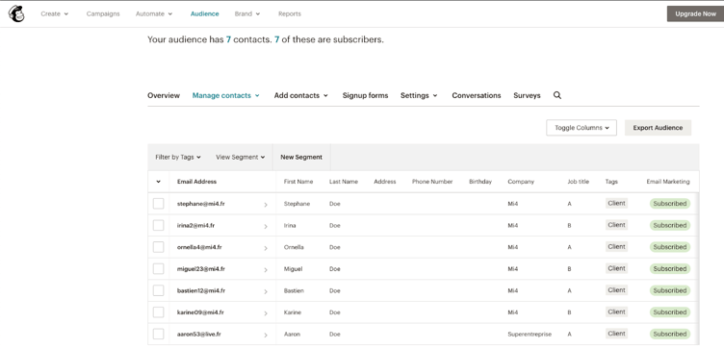Select the checkbox for irina2@mi4.fr
The image size is (724, 349).
[x=158, y=225]
